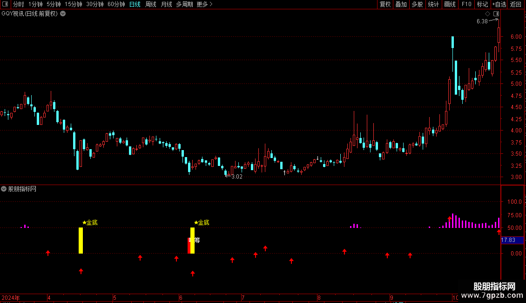Switch to 周线 weekly chart
526x303 pixels.
click(x=151, y=4)
